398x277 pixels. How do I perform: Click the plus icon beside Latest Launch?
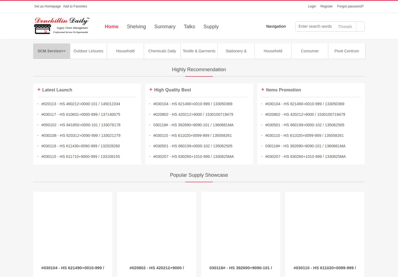tap(39, 89)
